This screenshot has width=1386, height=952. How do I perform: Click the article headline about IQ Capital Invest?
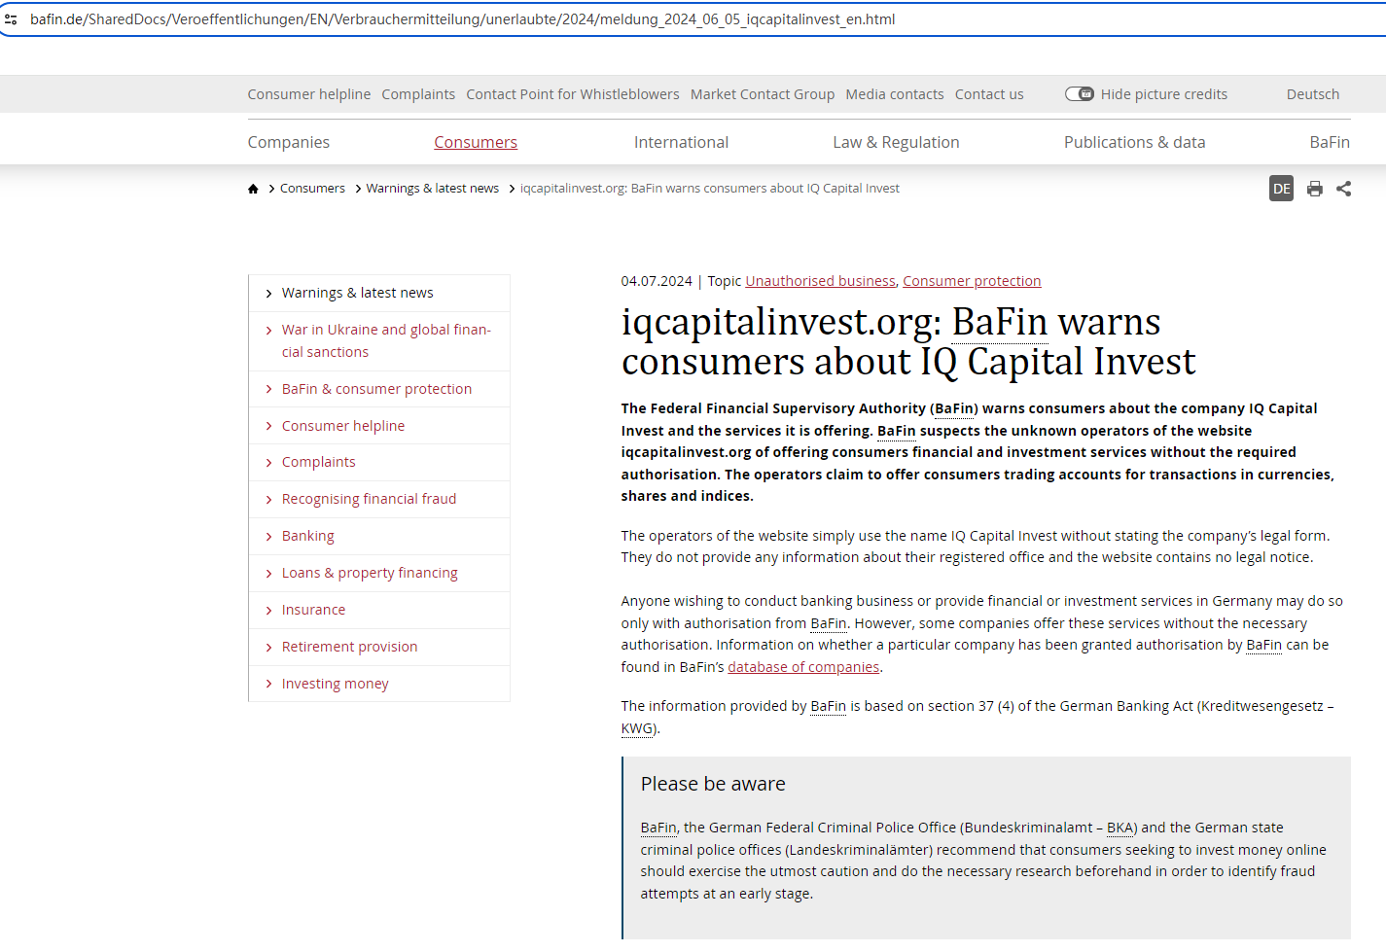[x=908, y=341]
